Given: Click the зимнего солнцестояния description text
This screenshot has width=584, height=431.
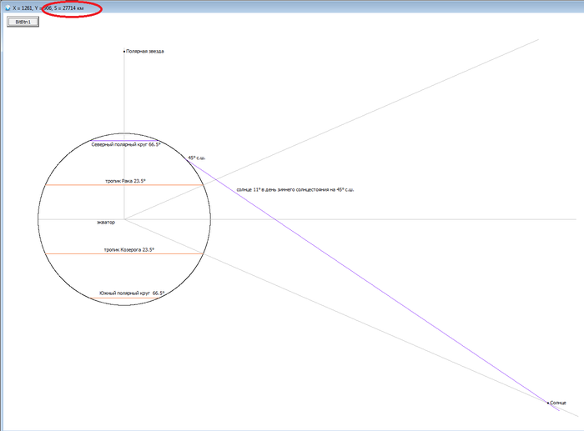Looking at the screenshot, I should tap(295, 190).
